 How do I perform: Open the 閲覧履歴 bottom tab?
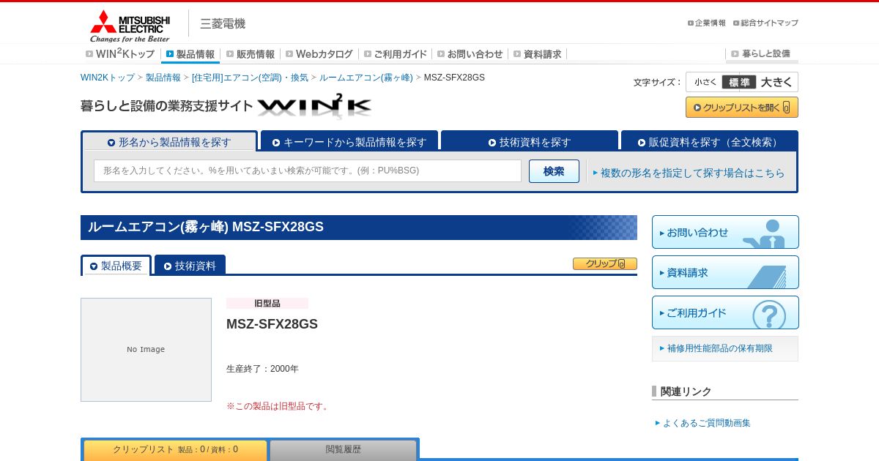344,449
